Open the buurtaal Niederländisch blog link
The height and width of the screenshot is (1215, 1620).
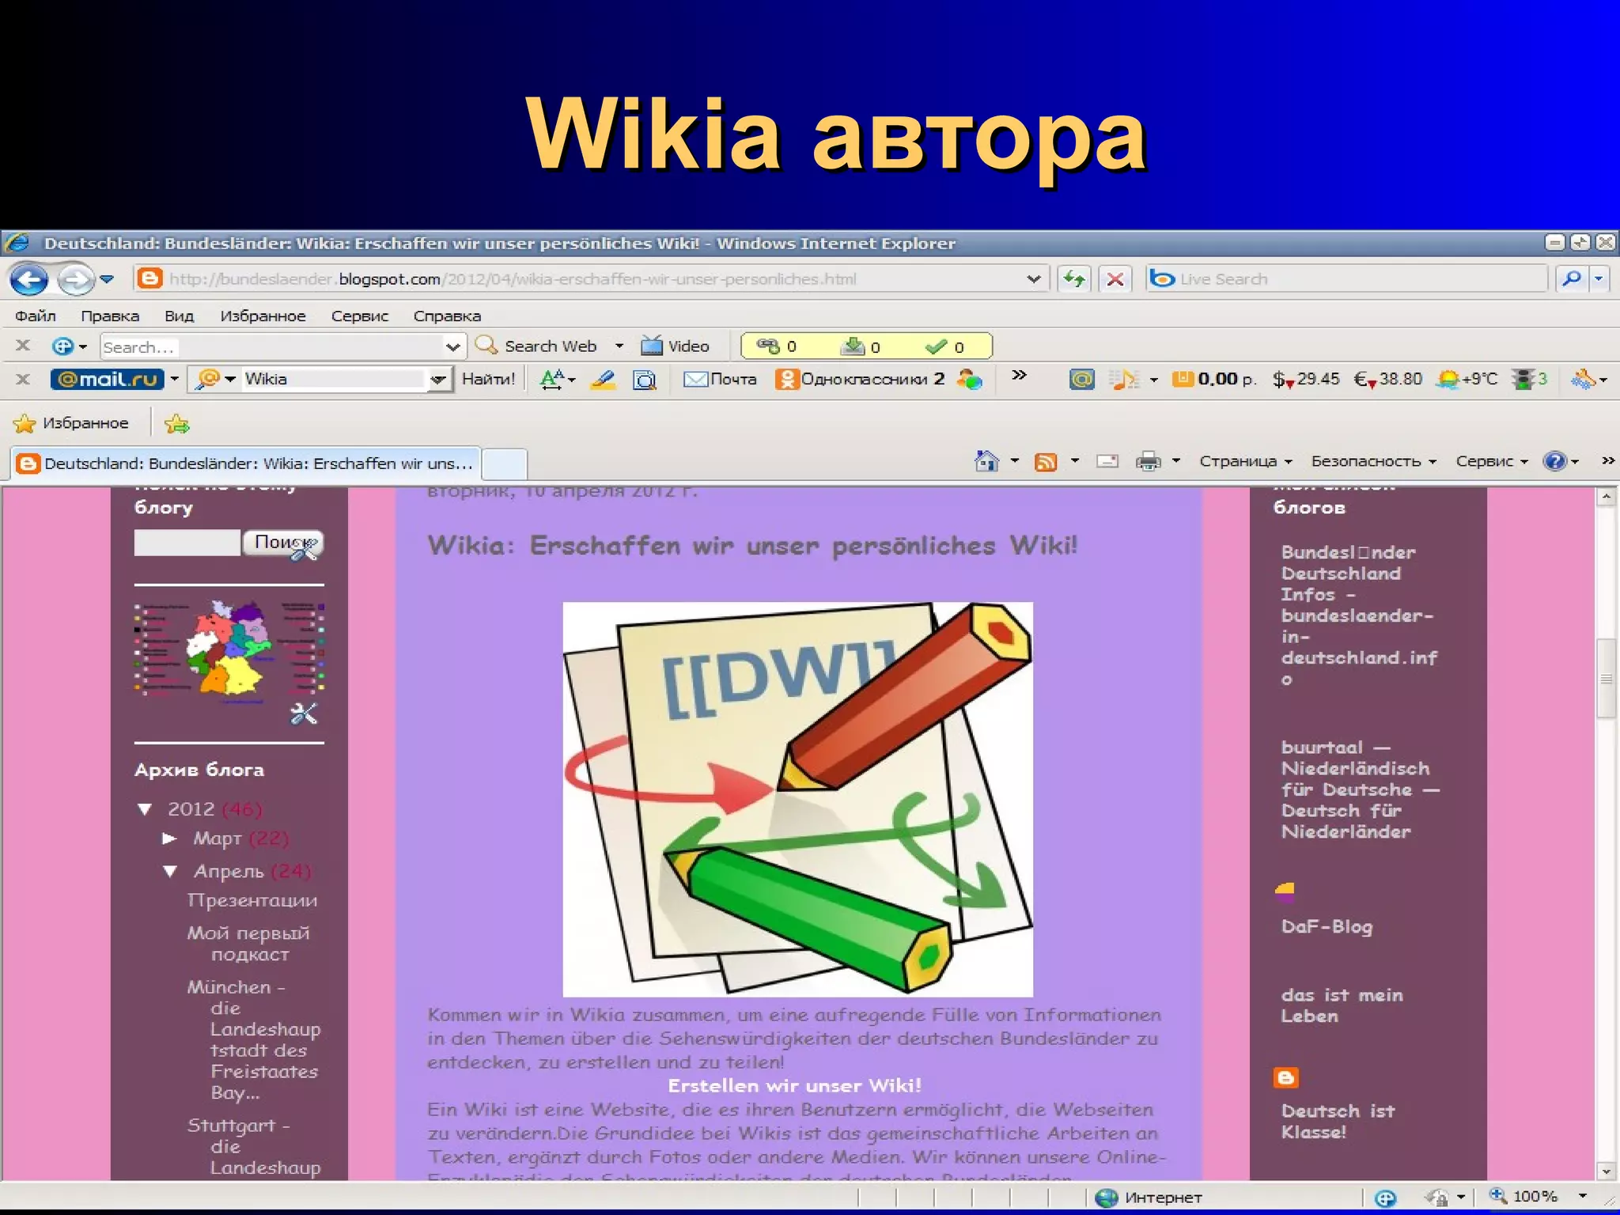(1360, 789)
